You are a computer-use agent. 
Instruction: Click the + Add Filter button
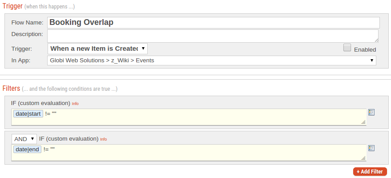370,172
